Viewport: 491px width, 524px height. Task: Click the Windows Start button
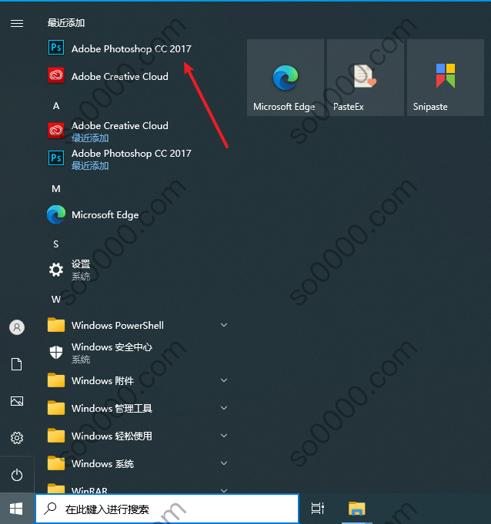coord(16,509)
